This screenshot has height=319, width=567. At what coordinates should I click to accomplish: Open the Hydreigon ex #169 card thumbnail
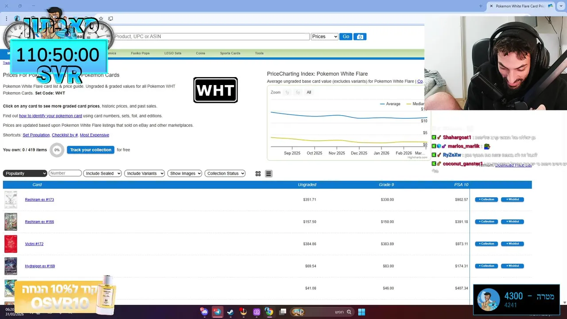(x=11, y=266)
